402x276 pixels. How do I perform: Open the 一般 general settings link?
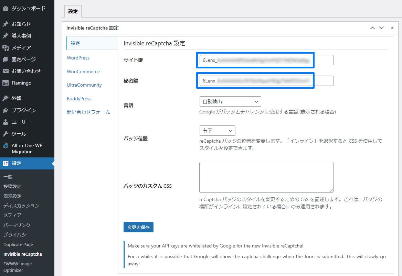point(8,176)
